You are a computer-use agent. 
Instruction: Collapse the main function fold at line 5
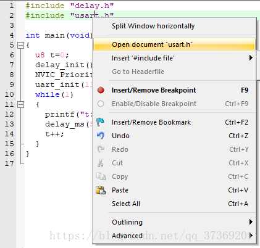tap(20, 45)
